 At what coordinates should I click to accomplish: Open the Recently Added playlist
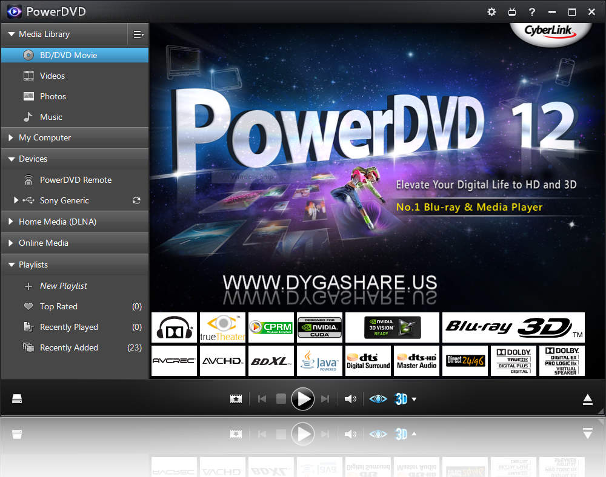(75, 347)
